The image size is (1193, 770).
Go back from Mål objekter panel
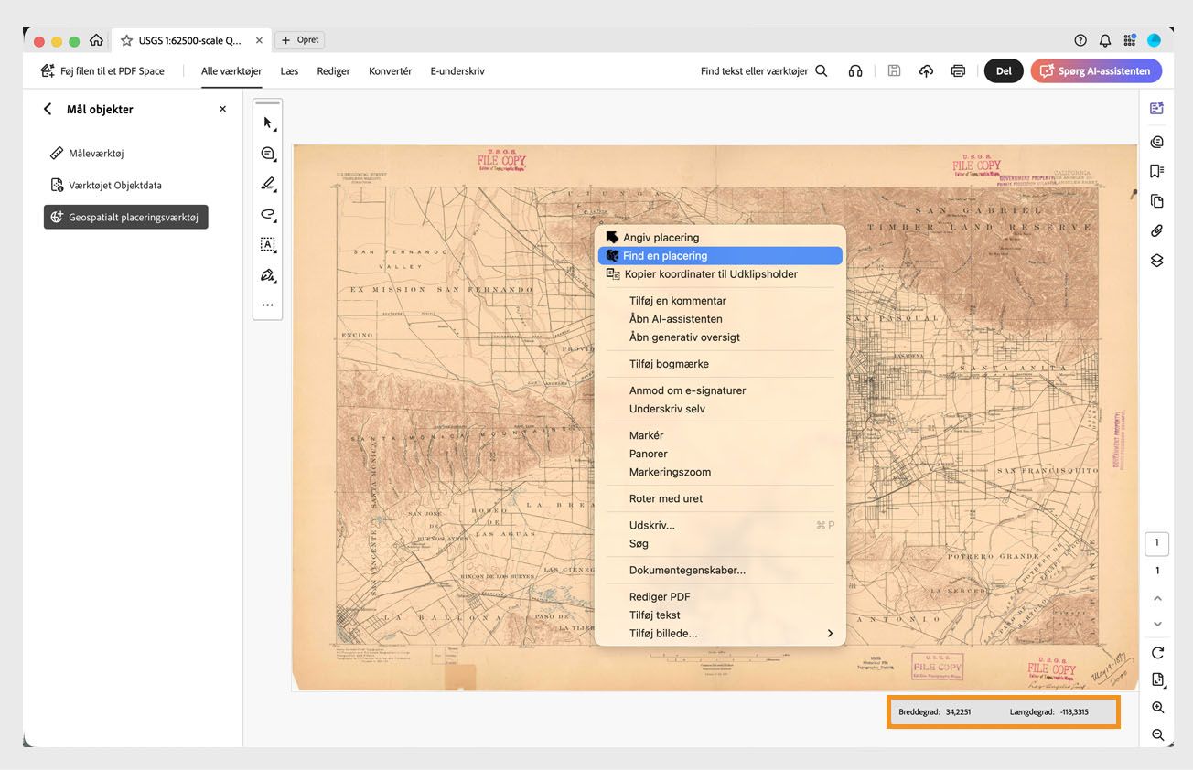tap(48, 109)
